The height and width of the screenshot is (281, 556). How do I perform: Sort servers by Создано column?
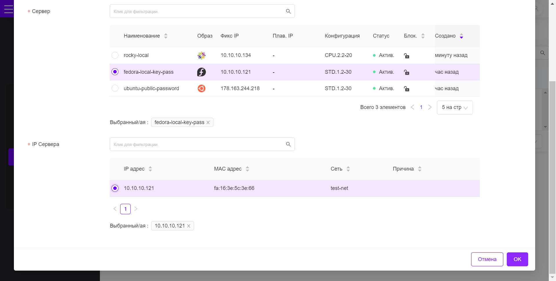(x=461, y=36)
